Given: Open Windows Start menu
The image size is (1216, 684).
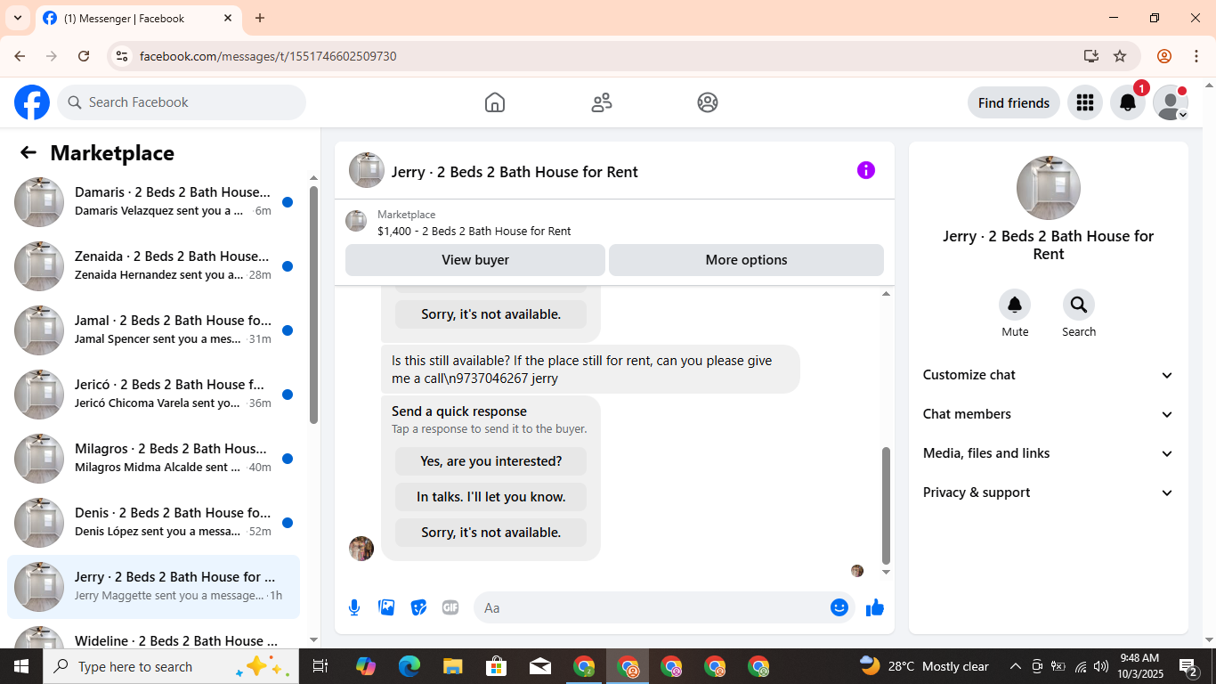Looking at the screenshot, I should [x=21, y=666].
